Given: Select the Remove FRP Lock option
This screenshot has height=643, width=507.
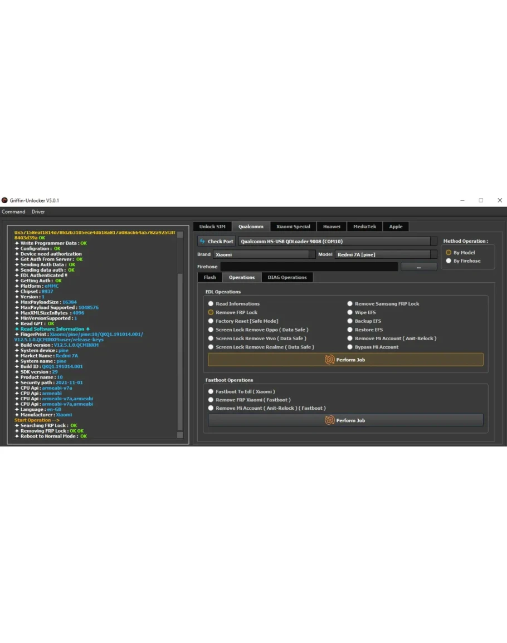Looking at the screenshot, I should pos(211,312).
